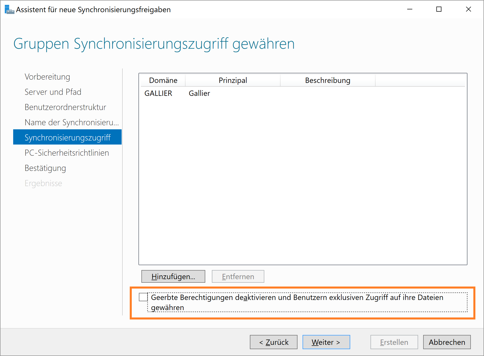
Task: Go back with the Zurück button
Action: coord(274,342)
